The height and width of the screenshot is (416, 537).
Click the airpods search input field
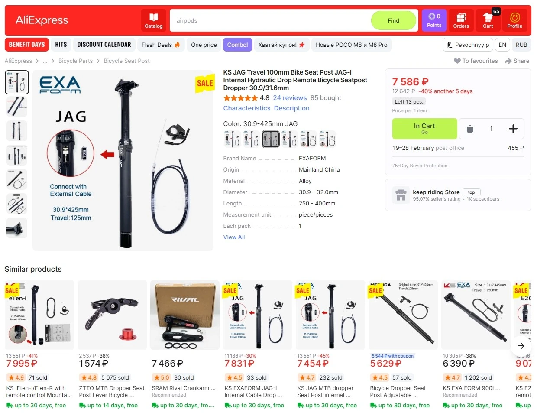click(x=271, y=20)
